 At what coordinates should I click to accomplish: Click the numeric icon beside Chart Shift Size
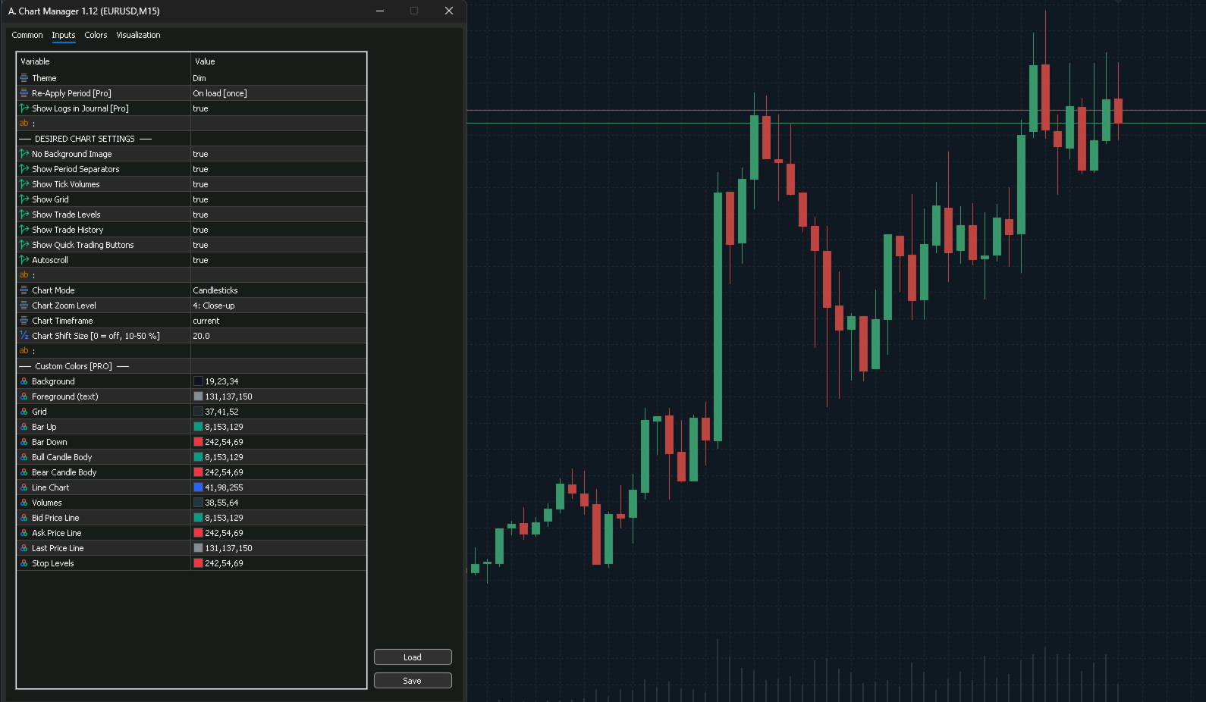24,336
